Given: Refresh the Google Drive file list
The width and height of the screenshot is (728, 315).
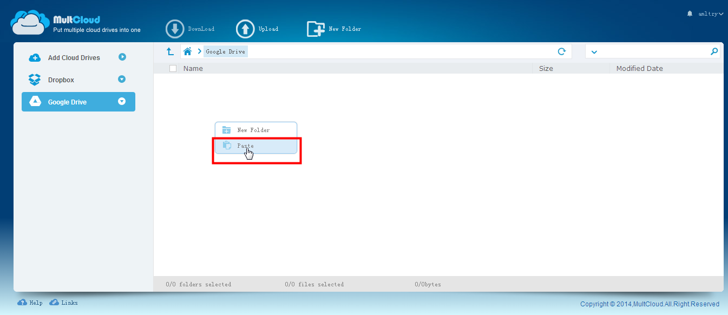Looking at the screenshot, I should (x=562, y=51).
